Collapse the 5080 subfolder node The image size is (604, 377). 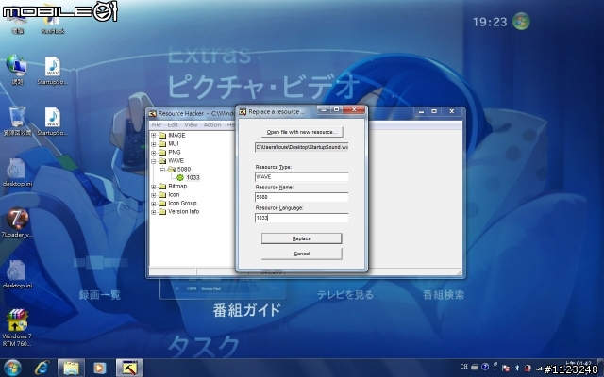point(162,170)
